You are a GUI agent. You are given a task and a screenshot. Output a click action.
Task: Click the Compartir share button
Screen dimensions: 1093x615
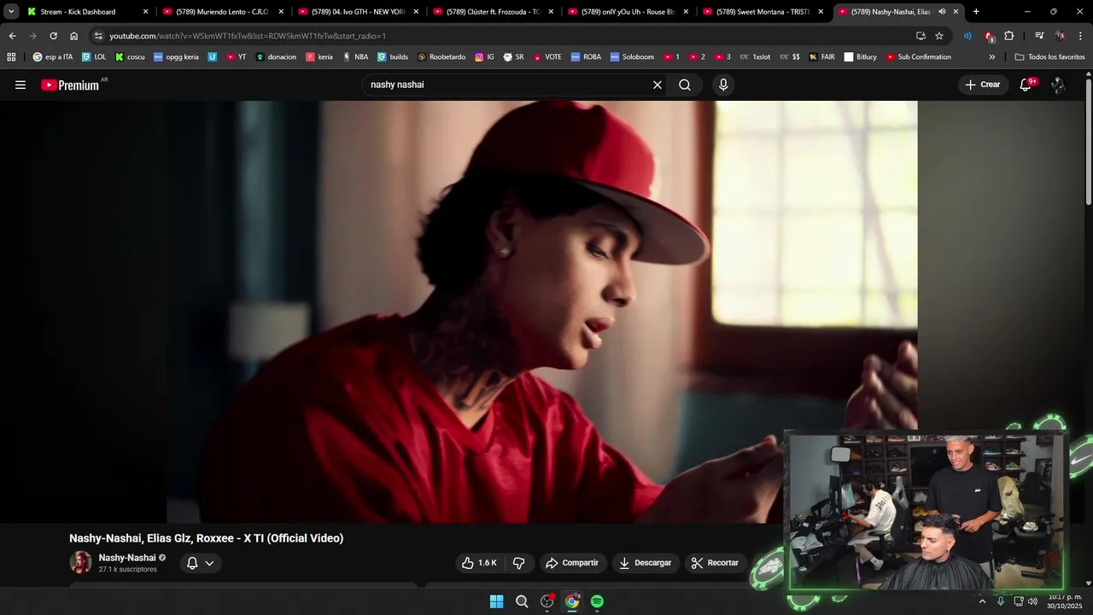(572, 563)
